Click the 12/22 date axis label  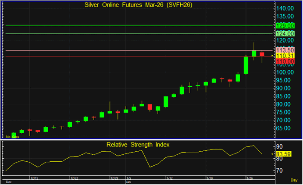(x=75, y=178)
